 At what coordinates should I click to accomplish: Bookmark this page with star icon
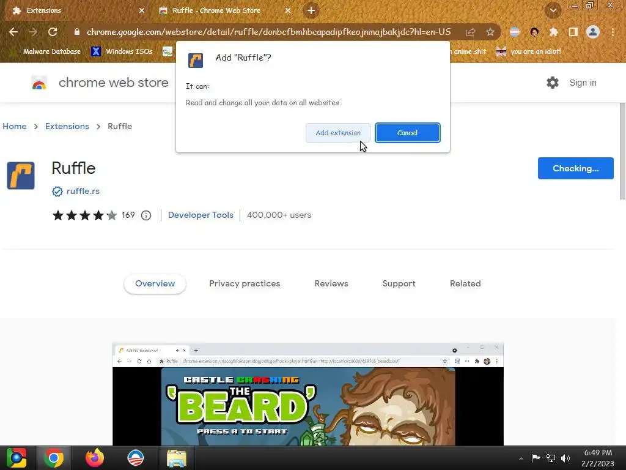(x=490, y=32)
